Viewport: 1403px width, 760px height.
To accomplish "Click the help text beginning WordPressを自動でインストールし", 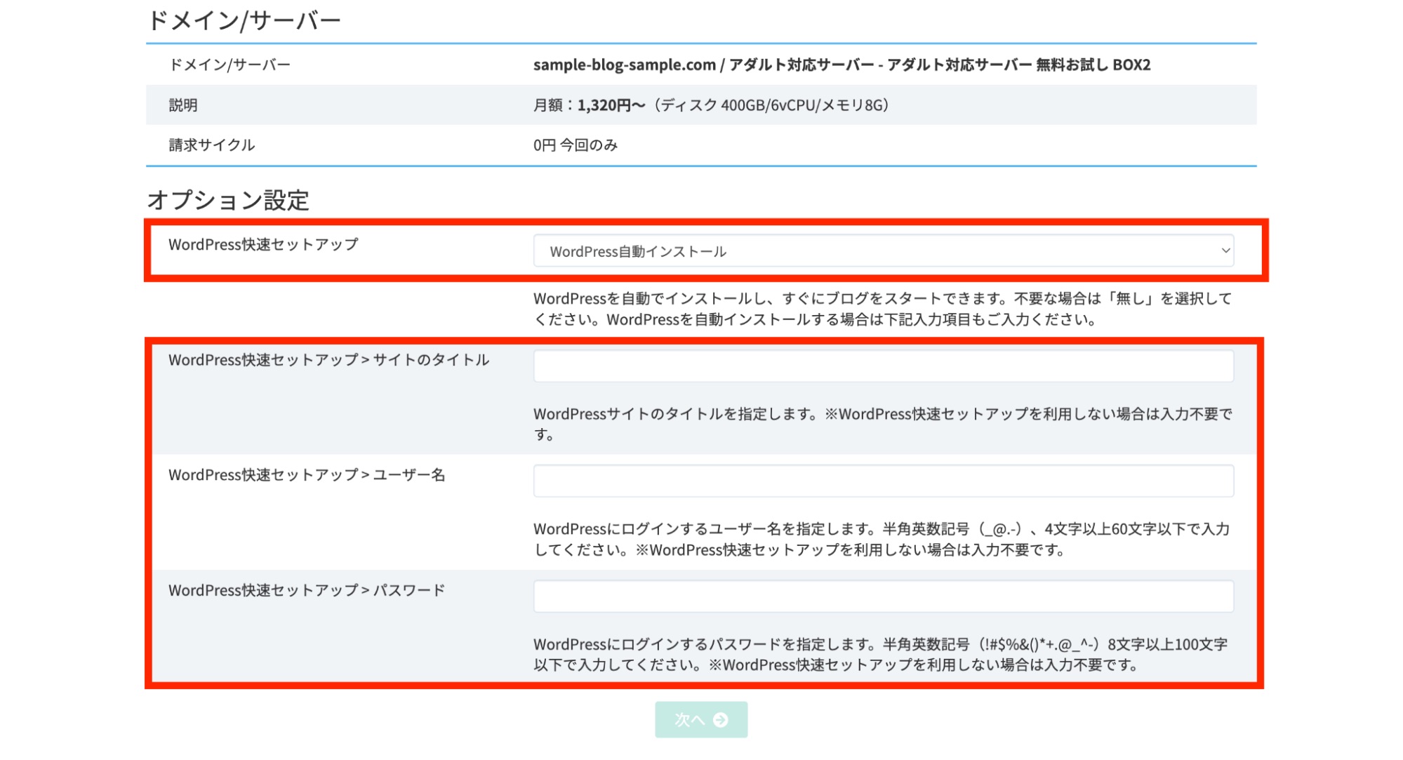I will pos(882,309).
